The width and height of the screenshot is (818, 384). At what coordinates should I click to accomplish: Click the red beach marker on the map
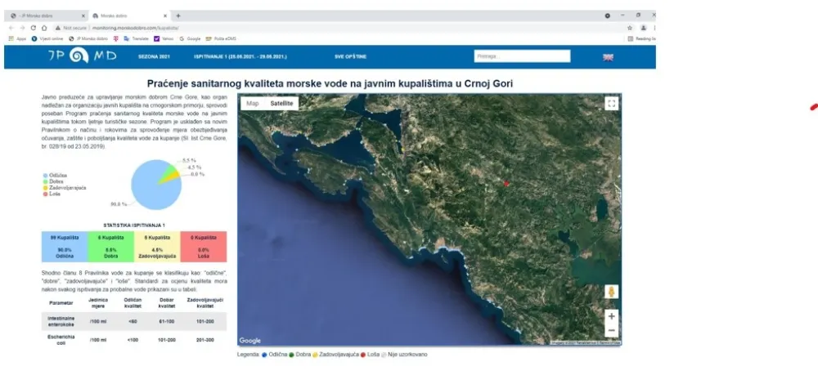506,183
